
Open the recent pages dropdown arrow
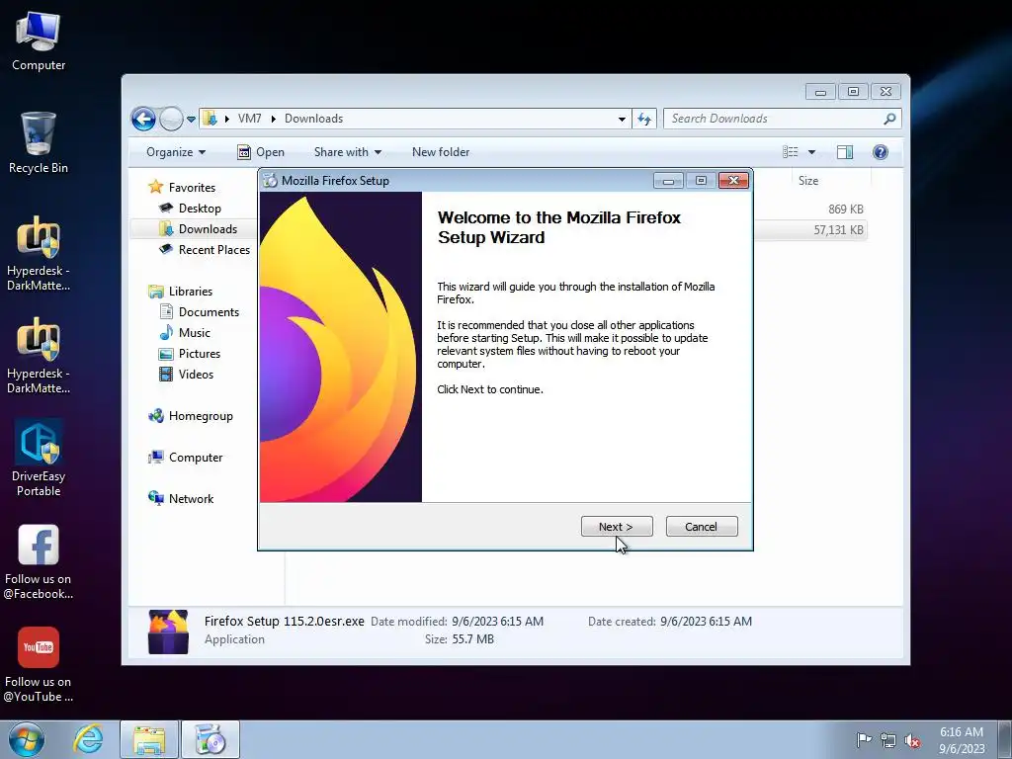[x=191, y=120]
